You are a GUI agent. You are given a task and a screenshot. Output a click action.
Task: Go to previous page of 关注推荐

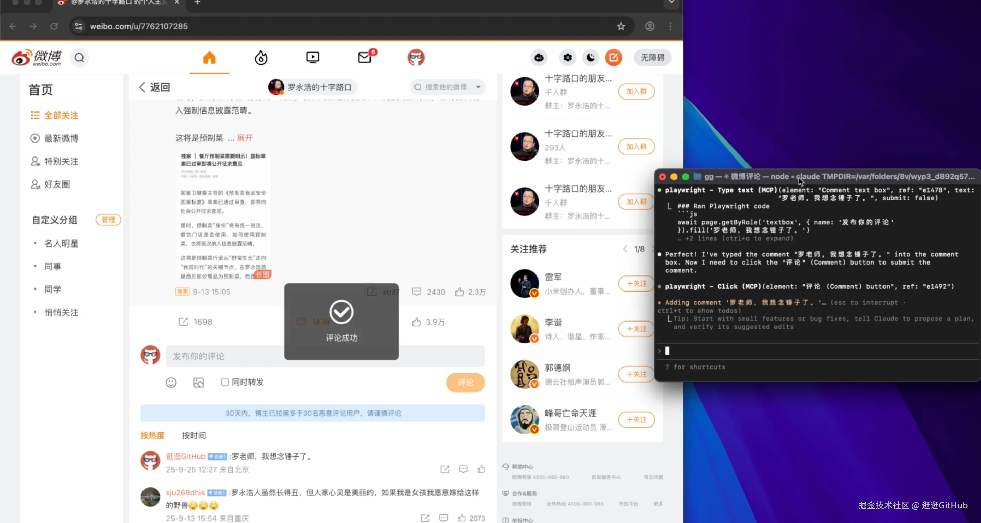(625, 249)
